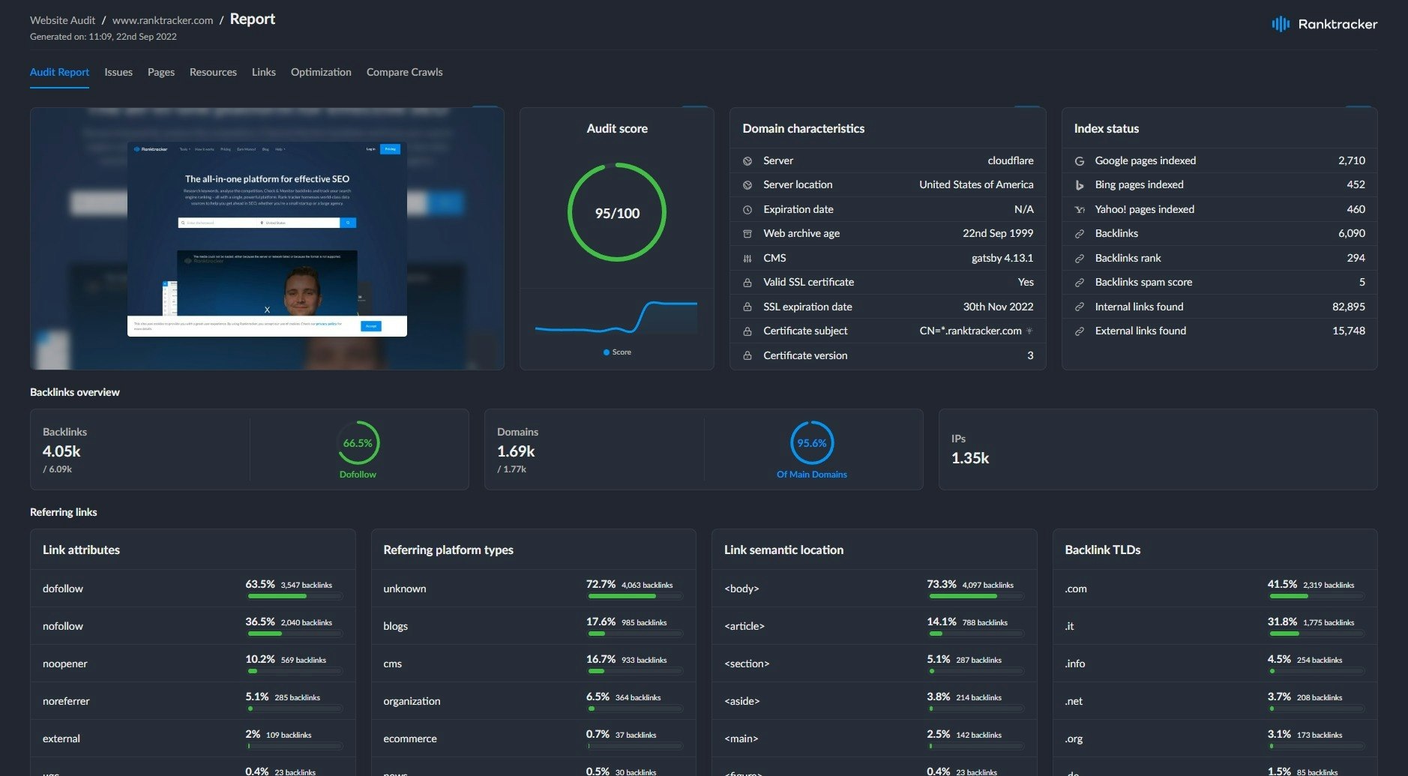The image size is (1408, 776).
Task: Click the noreferrer link attribute row
Action: click(193, 701)
